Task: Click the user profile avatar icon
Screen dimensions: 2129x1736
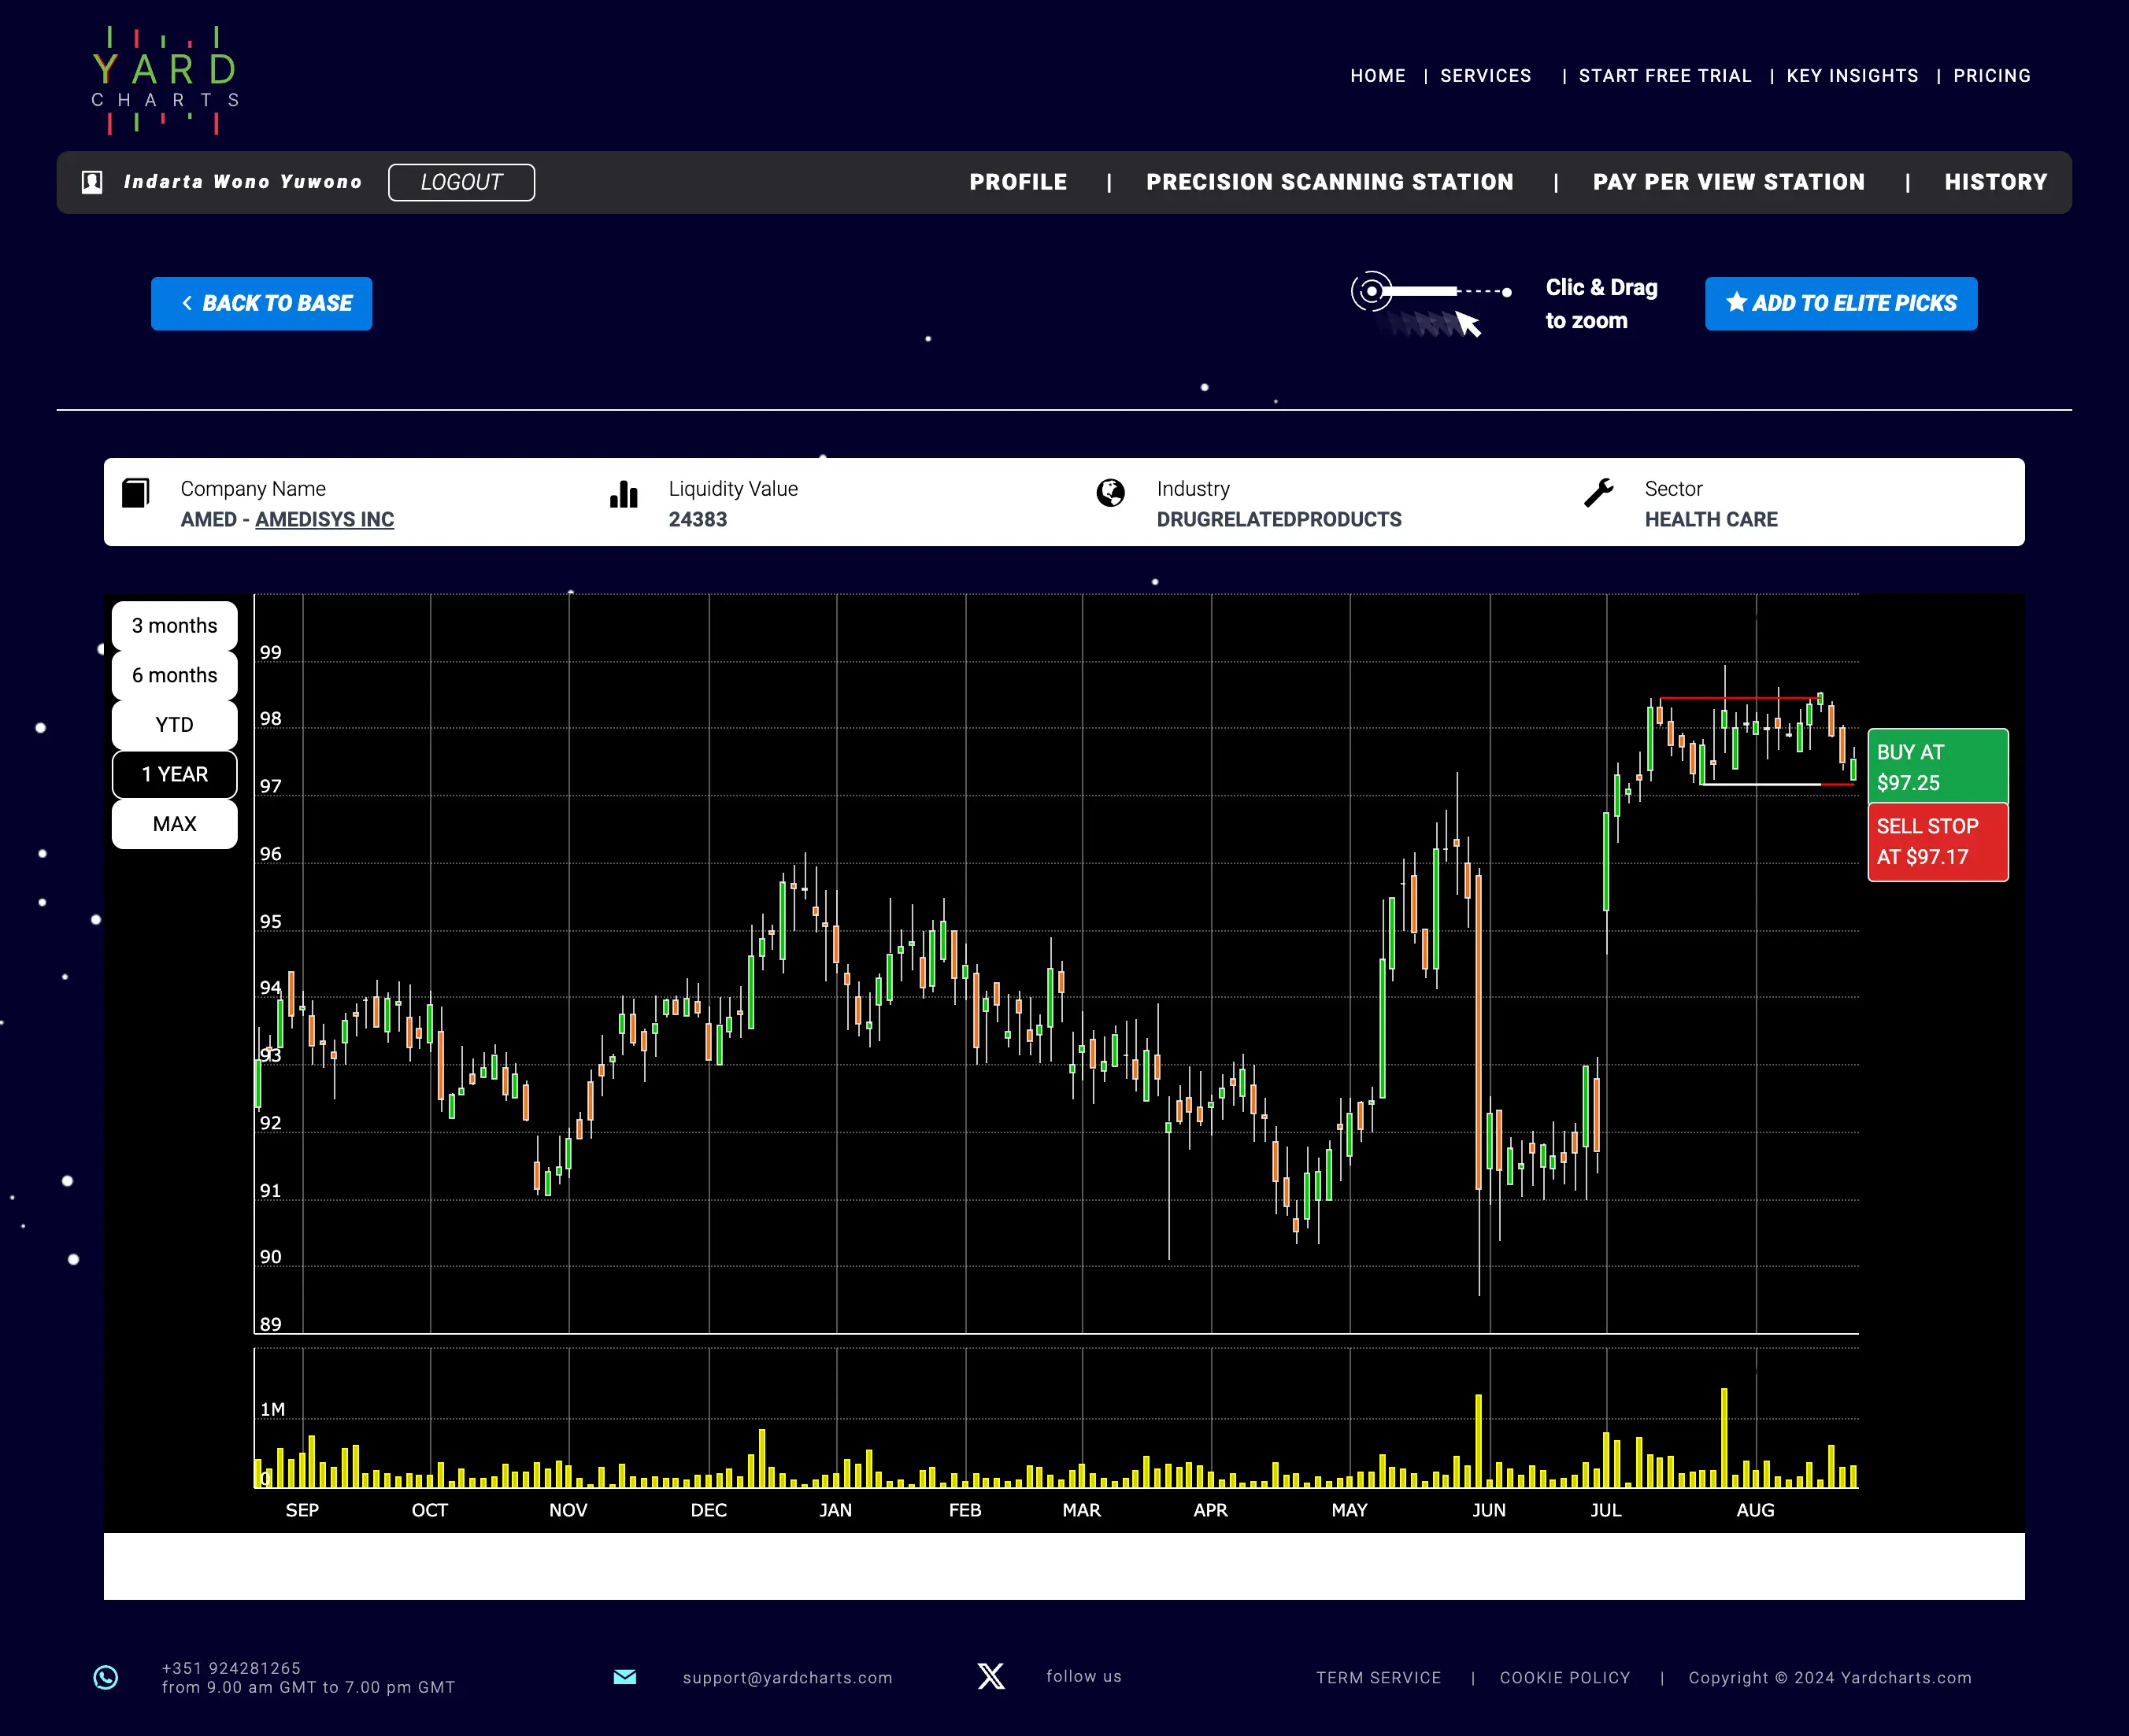Action: [x=92, y=182]
